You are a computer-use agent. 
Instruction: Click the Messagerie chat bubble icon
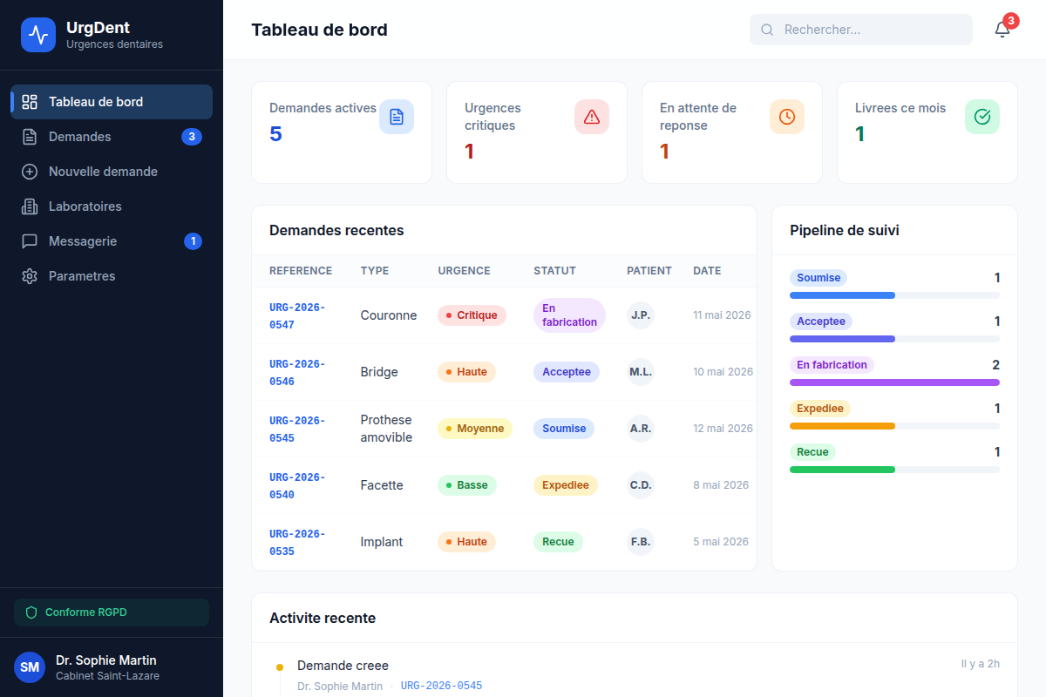tap(30, 241)
